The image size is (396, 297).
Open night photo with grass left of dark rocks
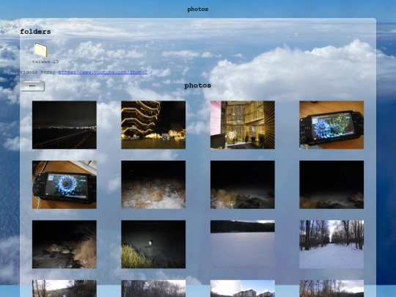pos(243,185)
